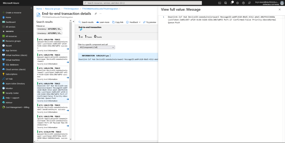
Task: Open Cloud Shell from the top bar
Action: [x=220, y=3]
